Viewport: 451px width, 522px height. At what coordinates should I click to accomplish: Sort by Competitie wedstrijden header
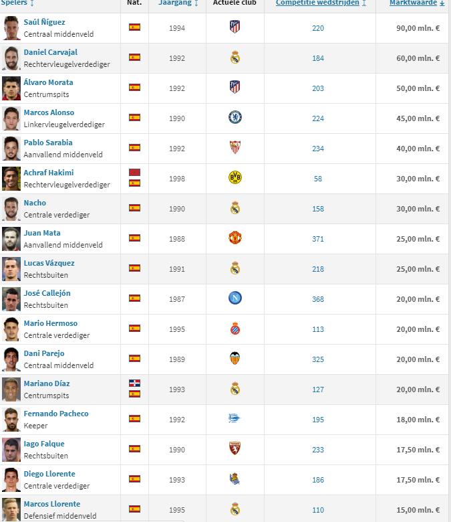click(321, 3)
